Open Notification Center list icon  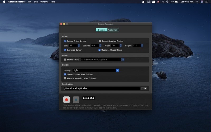pyautogui.click(x=207, y=2)
